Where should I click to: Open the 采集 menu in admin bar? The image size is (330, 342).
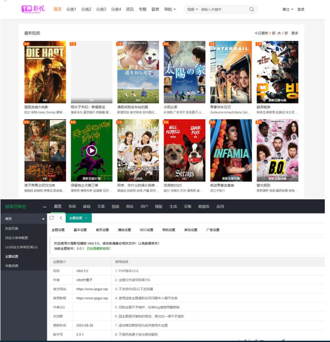coord(187,207)
